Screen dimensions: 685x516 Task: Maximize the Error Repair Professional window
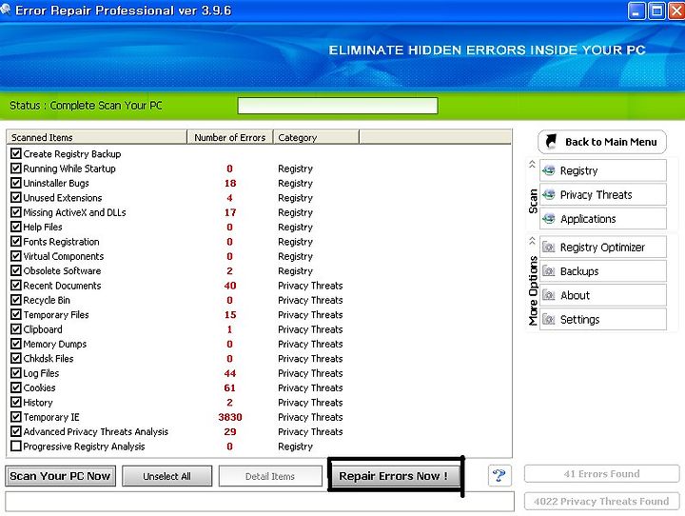[656, 10]
